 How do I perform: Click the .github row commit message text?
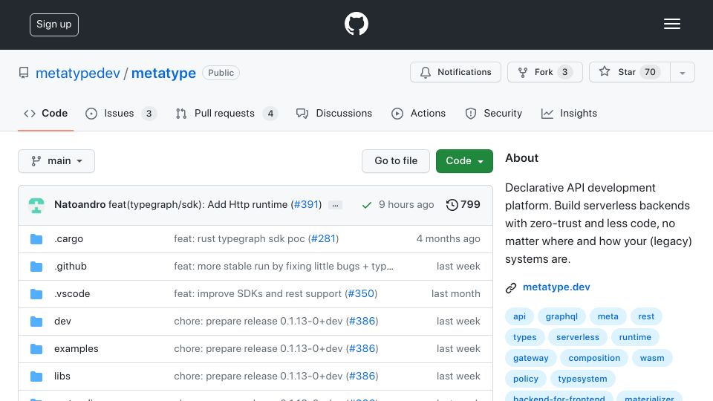point(284,266)
